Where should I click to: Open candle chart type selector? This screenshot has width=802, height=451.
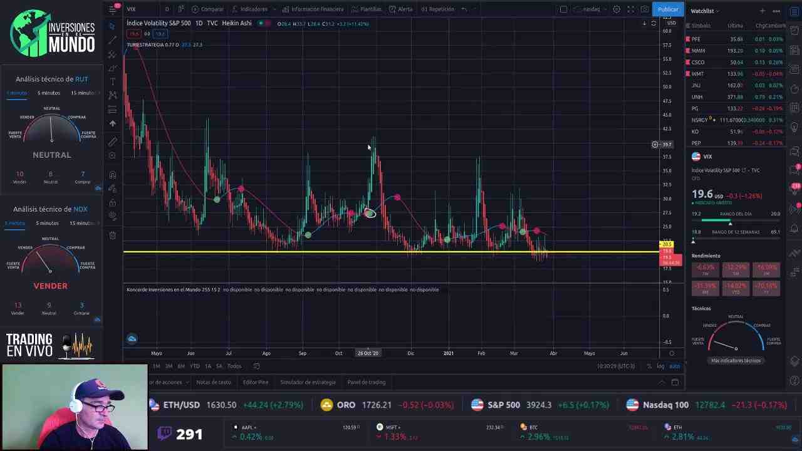[181, 9]
